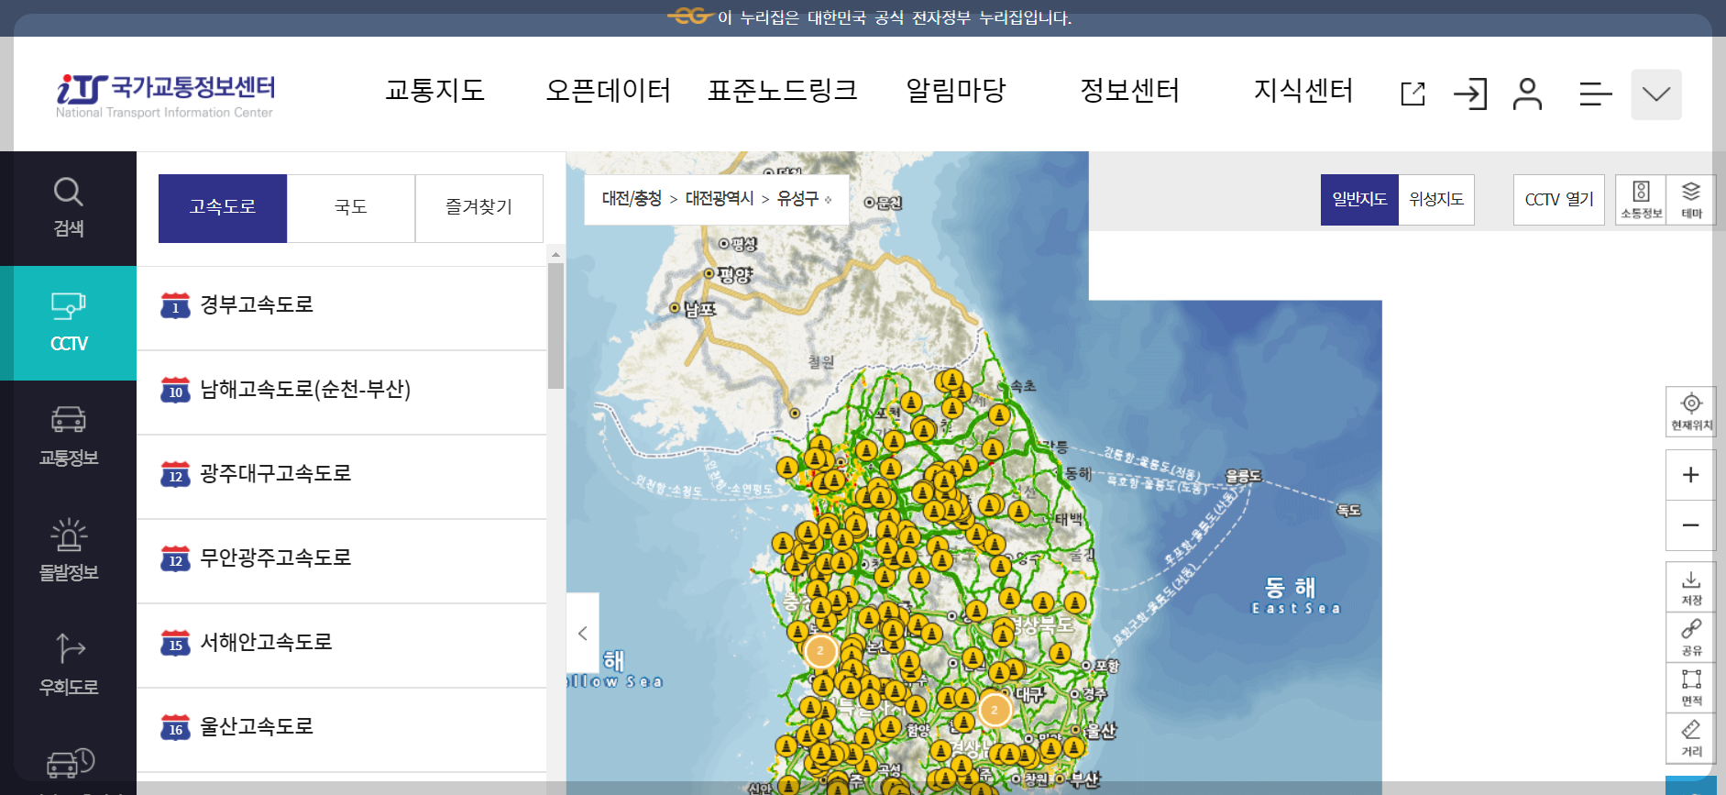1726x795 pixels.
Task: Click route 16 shield icon for 울산고속도로
Action: (x=175, y=727)
